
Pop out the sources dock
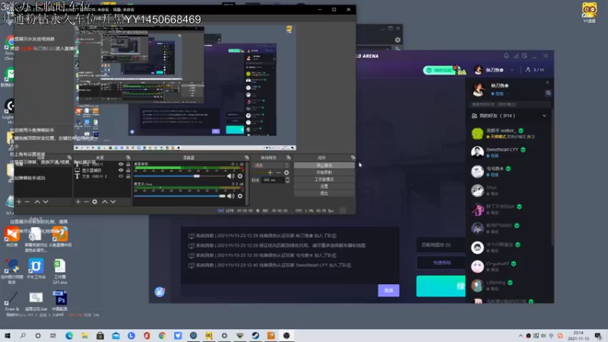click(x=128, y=158)
